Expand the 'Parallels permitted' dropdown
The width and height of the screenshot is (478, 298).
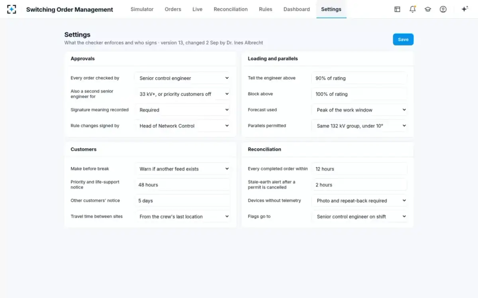click(360, 126)
